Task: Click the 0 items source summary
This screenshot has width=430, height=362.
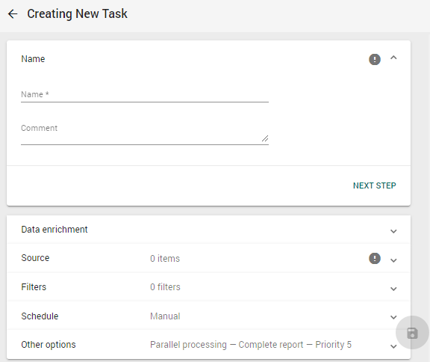Action: [x=165, y=259]
